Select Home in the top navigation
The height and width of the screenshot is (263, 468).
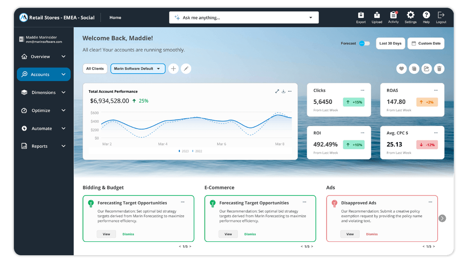coord(115,17)
